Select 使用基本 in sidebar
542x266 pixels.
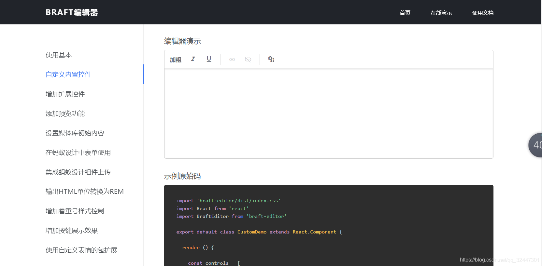tap(59, 55)
